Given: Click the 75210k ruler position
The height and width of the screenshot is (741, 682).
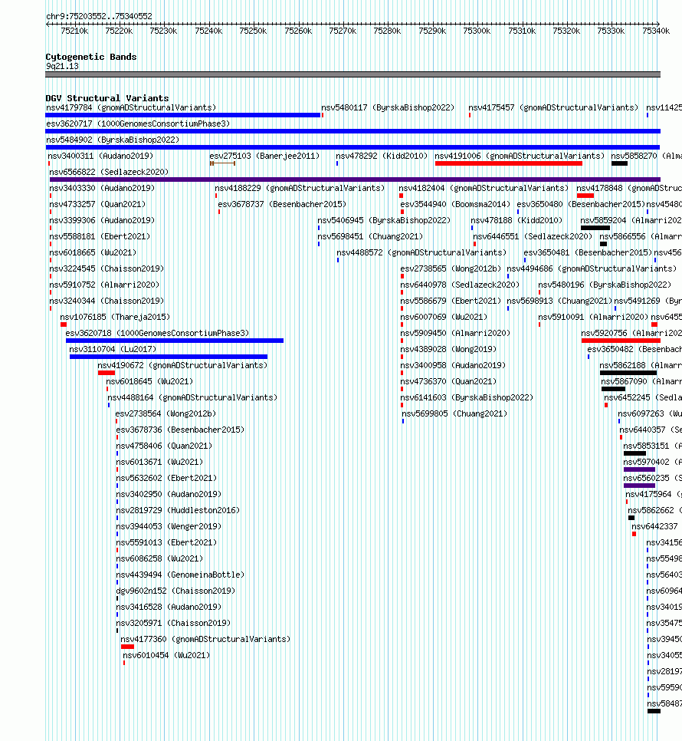Looking at the screenshot, I should tap(74, 31).
